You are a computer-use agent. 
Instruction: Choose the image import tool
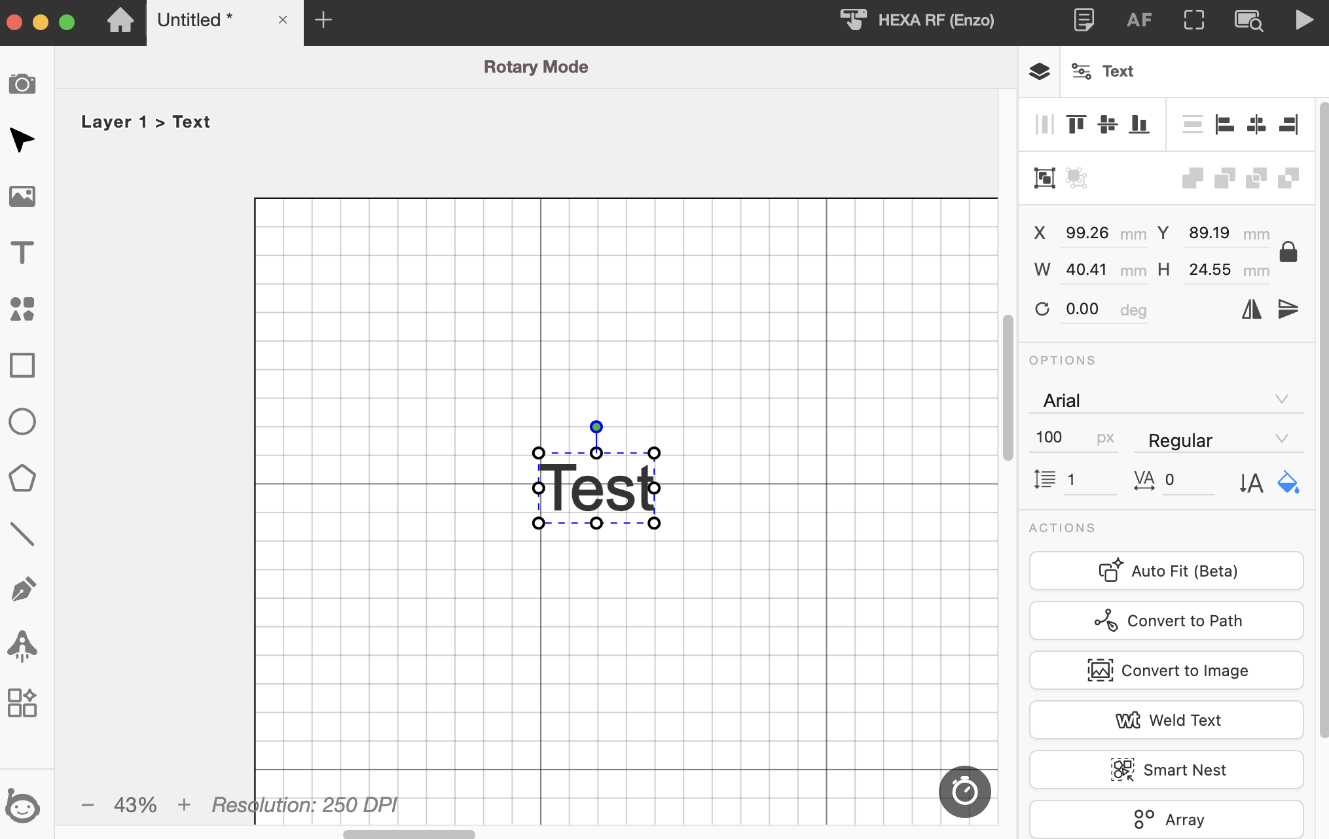[22, 196]
